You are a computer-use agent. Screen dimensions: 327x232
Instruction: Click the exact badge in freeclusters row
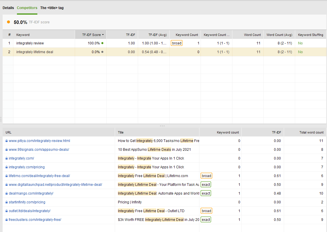click(x=206, y=220)
